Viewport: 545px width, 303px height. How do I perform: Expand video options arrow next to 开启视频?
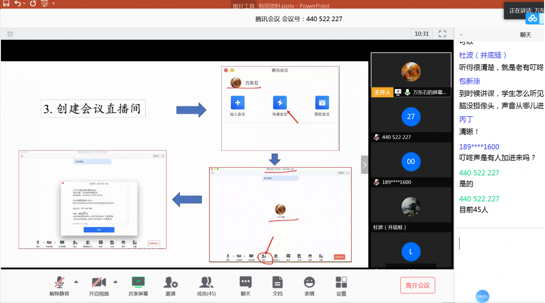[x=115, y=282]
